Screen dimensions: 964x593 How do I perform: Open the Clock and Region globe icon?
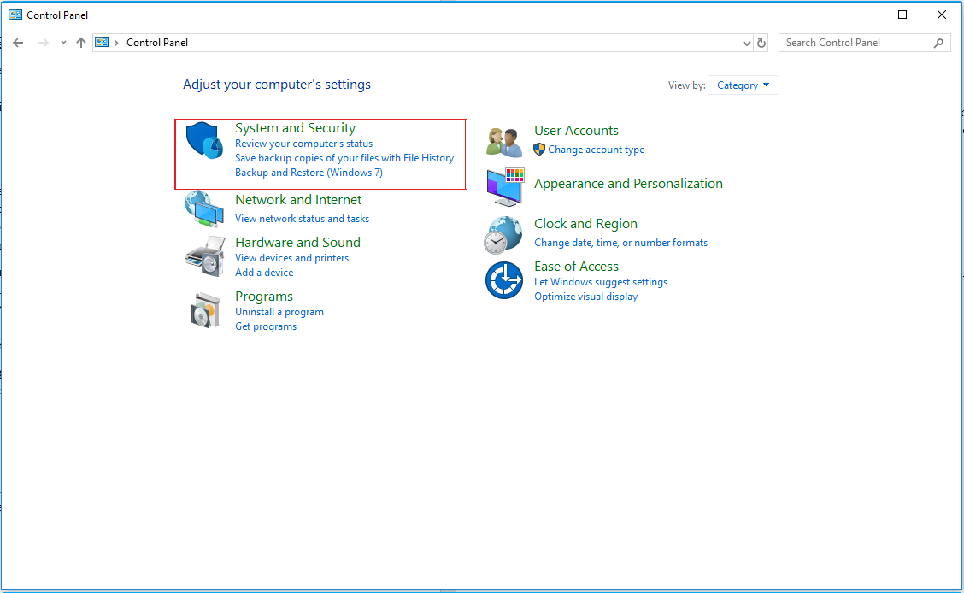503,235
